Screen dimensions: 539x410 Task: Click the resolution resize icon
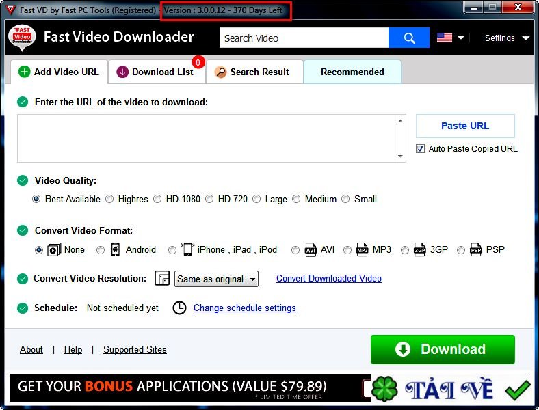pos(162,278)
